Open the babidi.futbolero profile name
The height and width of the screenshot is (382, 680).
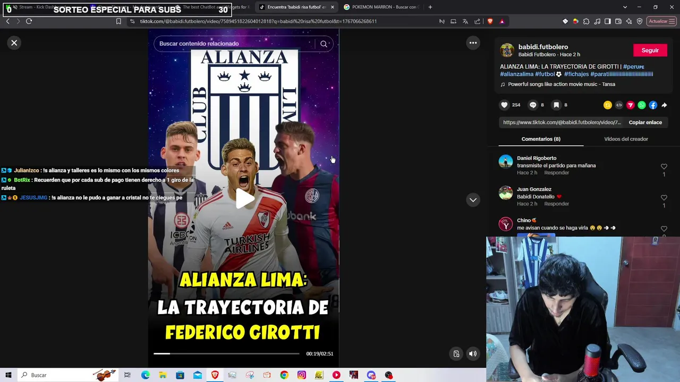pos(543,47)
